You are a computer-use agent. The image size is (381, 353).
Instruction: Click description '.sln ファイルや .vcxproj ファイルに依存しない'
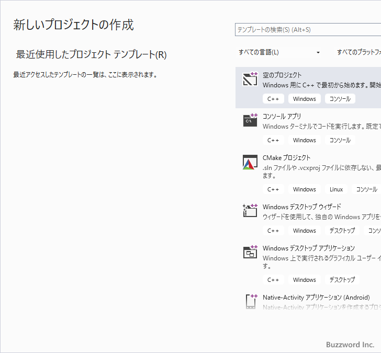tap(318, 168)
